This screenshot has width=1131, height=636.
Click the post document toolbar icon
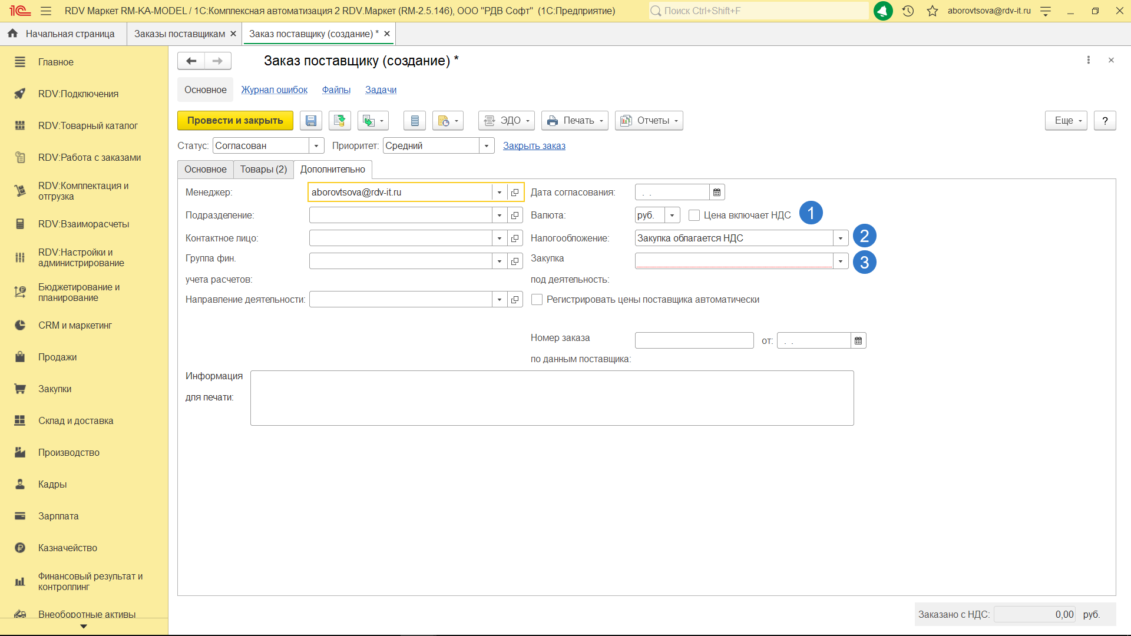pos(339,121)
